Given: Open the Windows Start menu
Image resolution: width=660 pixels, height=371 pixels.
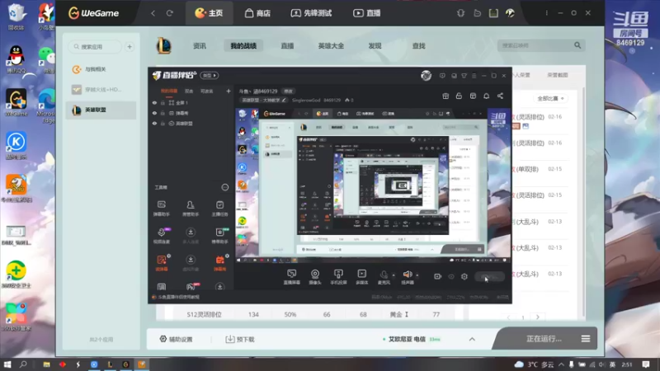Looking at the screenshot, I should tap(7, 364).
